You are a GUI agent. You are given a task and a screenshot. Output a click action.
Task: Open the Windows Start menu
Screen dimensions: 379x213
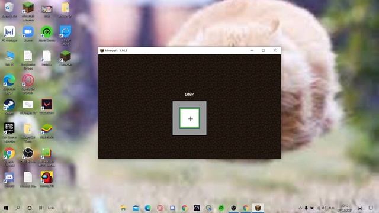click(x=6, y=208)
